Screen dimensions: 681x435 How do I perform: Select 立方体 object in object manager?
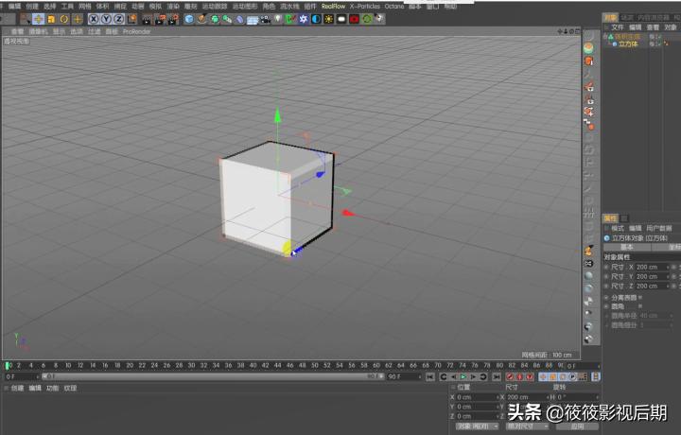[628, 43]
